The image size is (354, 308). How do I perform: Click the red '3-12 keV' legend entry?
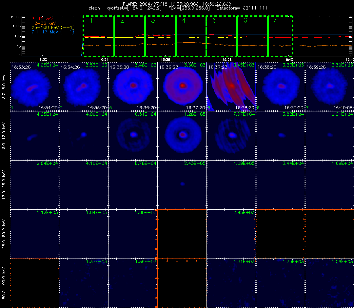(x=42, y=19)
